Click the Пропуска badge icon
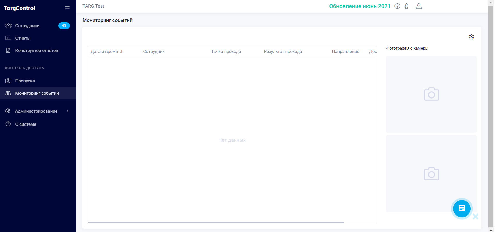495x232 pixels. pyautogui.click(x=8, y=81)
